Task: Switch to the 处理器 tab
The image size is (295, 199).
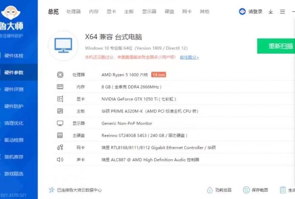Action: (73, 12)
